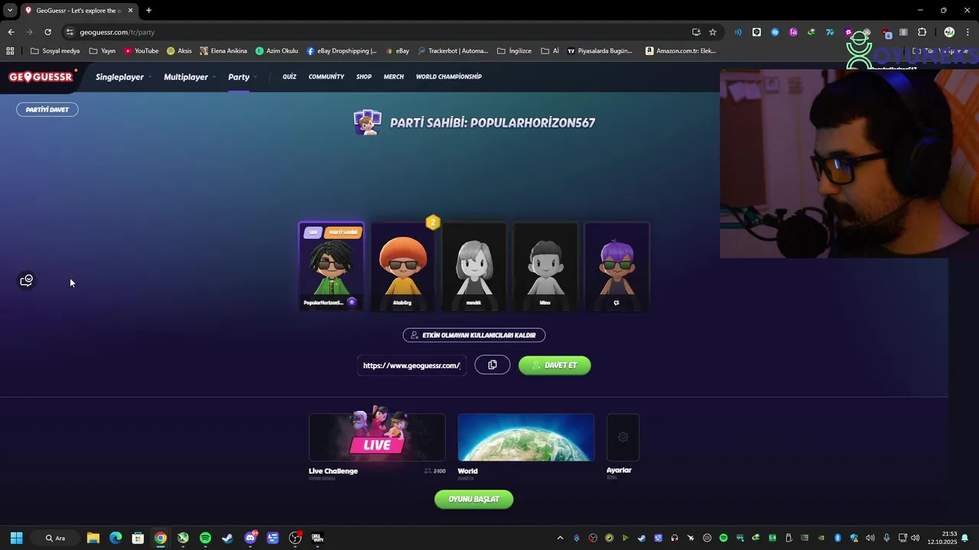Select the GeoGuessr browser tab
The image size is (979, 550).
[x=78, y=10]
